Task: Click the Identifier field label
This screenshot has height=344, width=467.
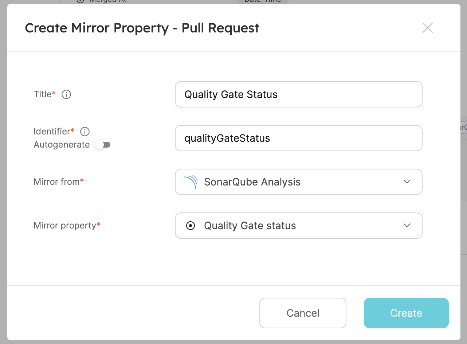Action: (x=52, y=131)
